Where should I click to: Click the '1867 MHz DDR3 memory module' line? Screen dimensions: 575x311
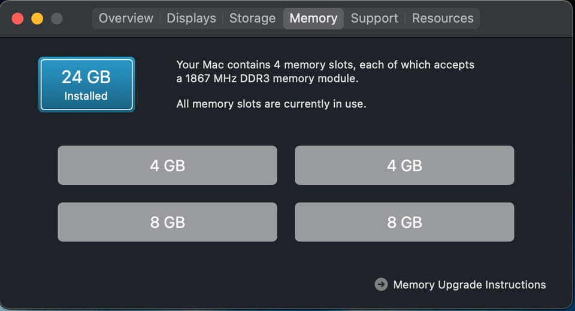point(276,78)
